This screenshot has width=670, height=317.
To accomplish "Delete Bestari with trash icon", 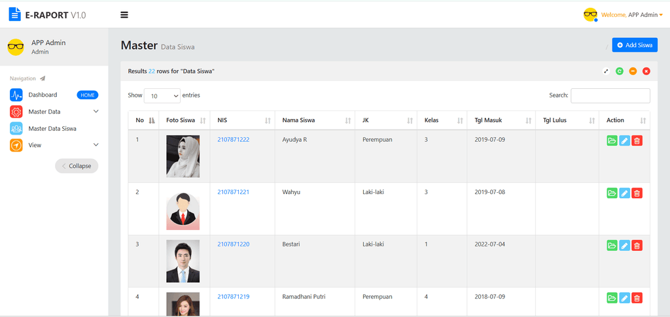I will tap(637, 246).
